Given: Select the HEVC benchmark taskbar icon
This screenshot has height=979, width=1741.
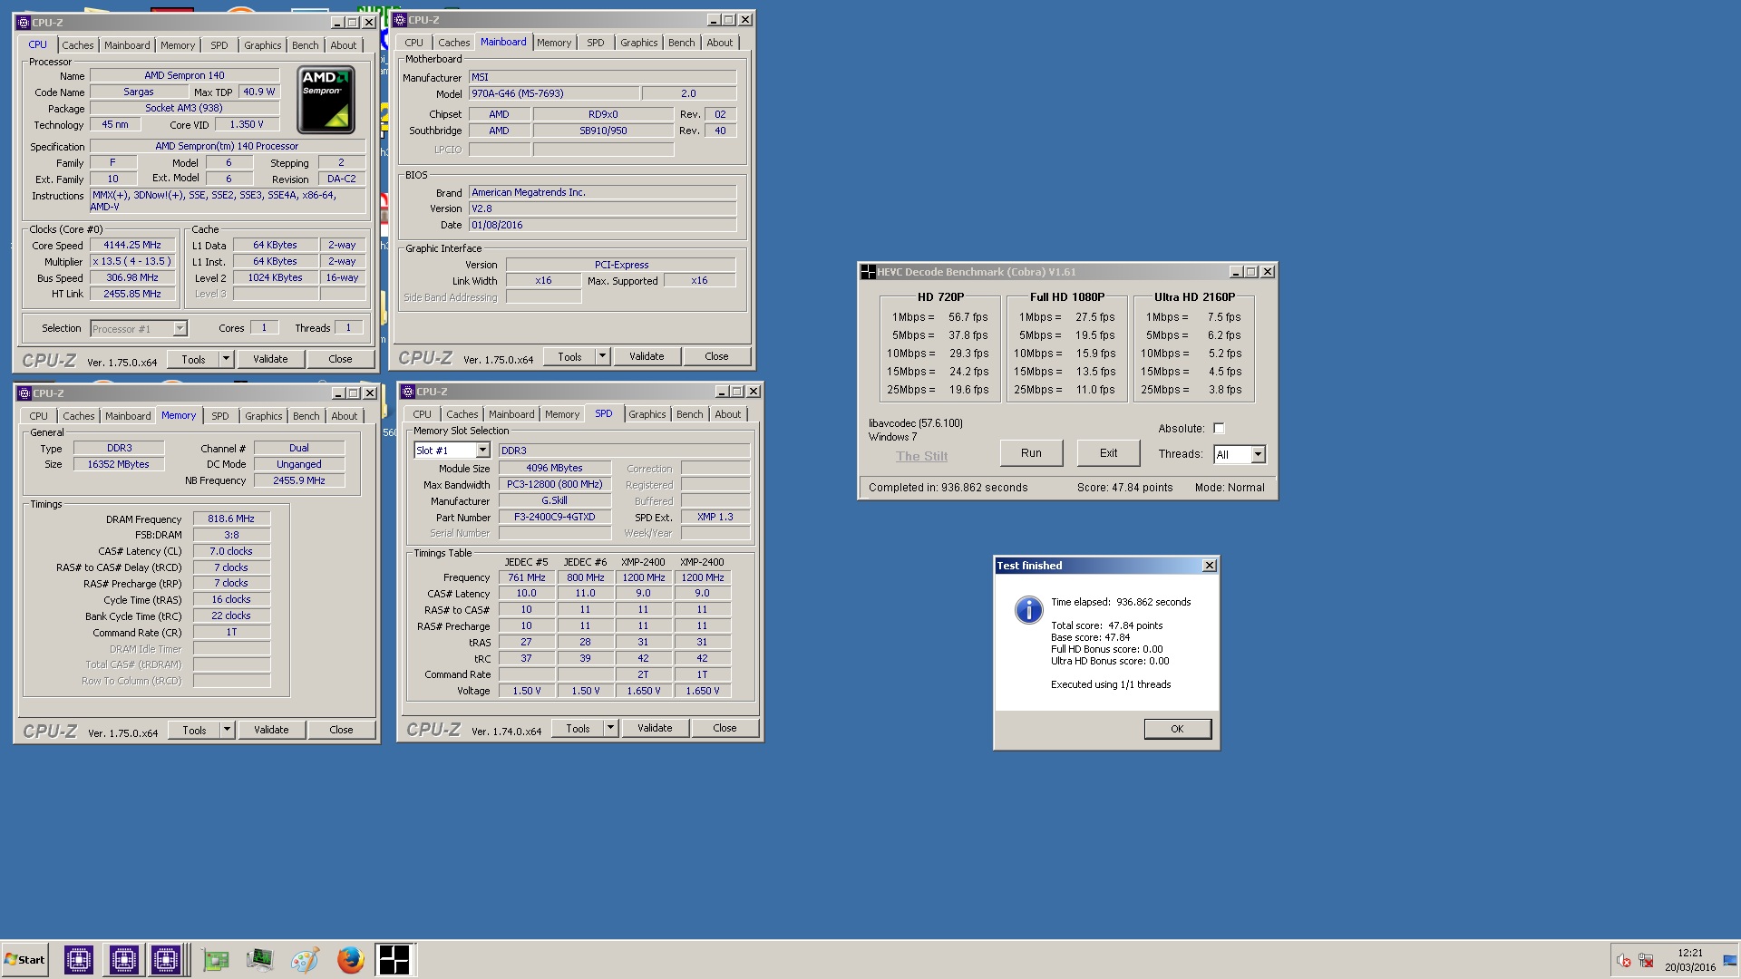Looking at the screenshot, I should click(394, 959).
